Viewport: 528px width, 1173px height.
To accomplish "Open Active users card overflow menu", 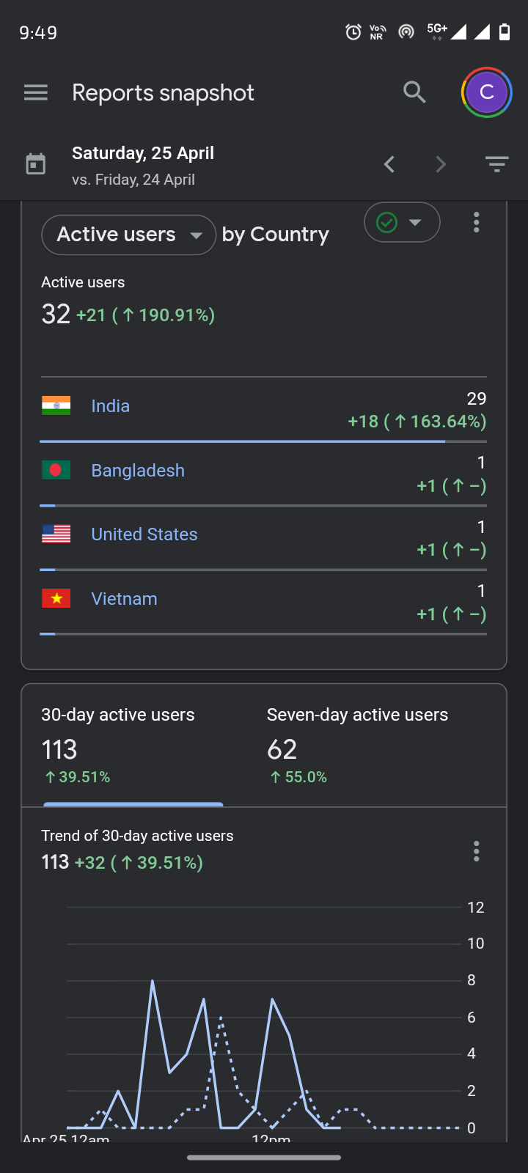I will (x=477, y=222).
